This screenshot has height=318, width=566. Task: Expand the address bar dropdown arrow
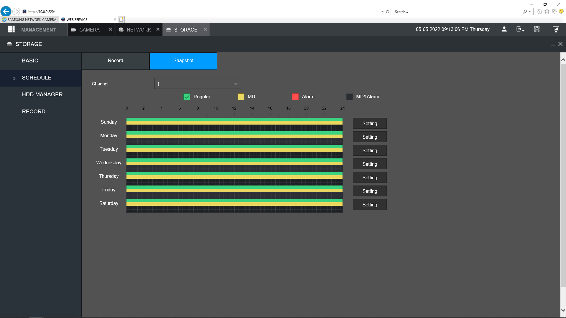(382, 12)
